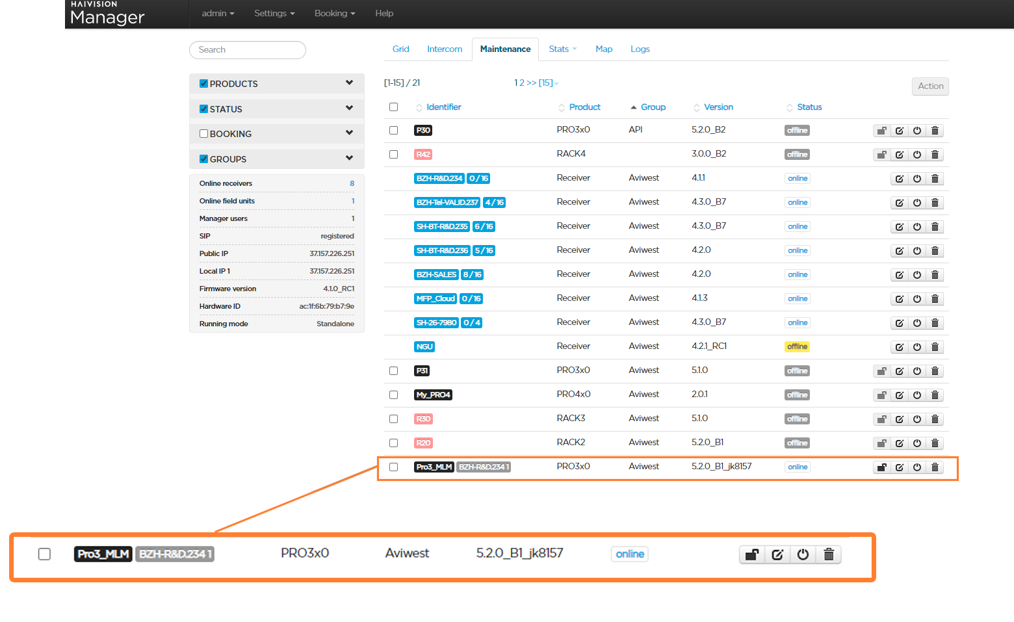Viewport: 1014px width, 622px height.
Task: Switch to the Logs tab
Action: click(x=640, y=49)
